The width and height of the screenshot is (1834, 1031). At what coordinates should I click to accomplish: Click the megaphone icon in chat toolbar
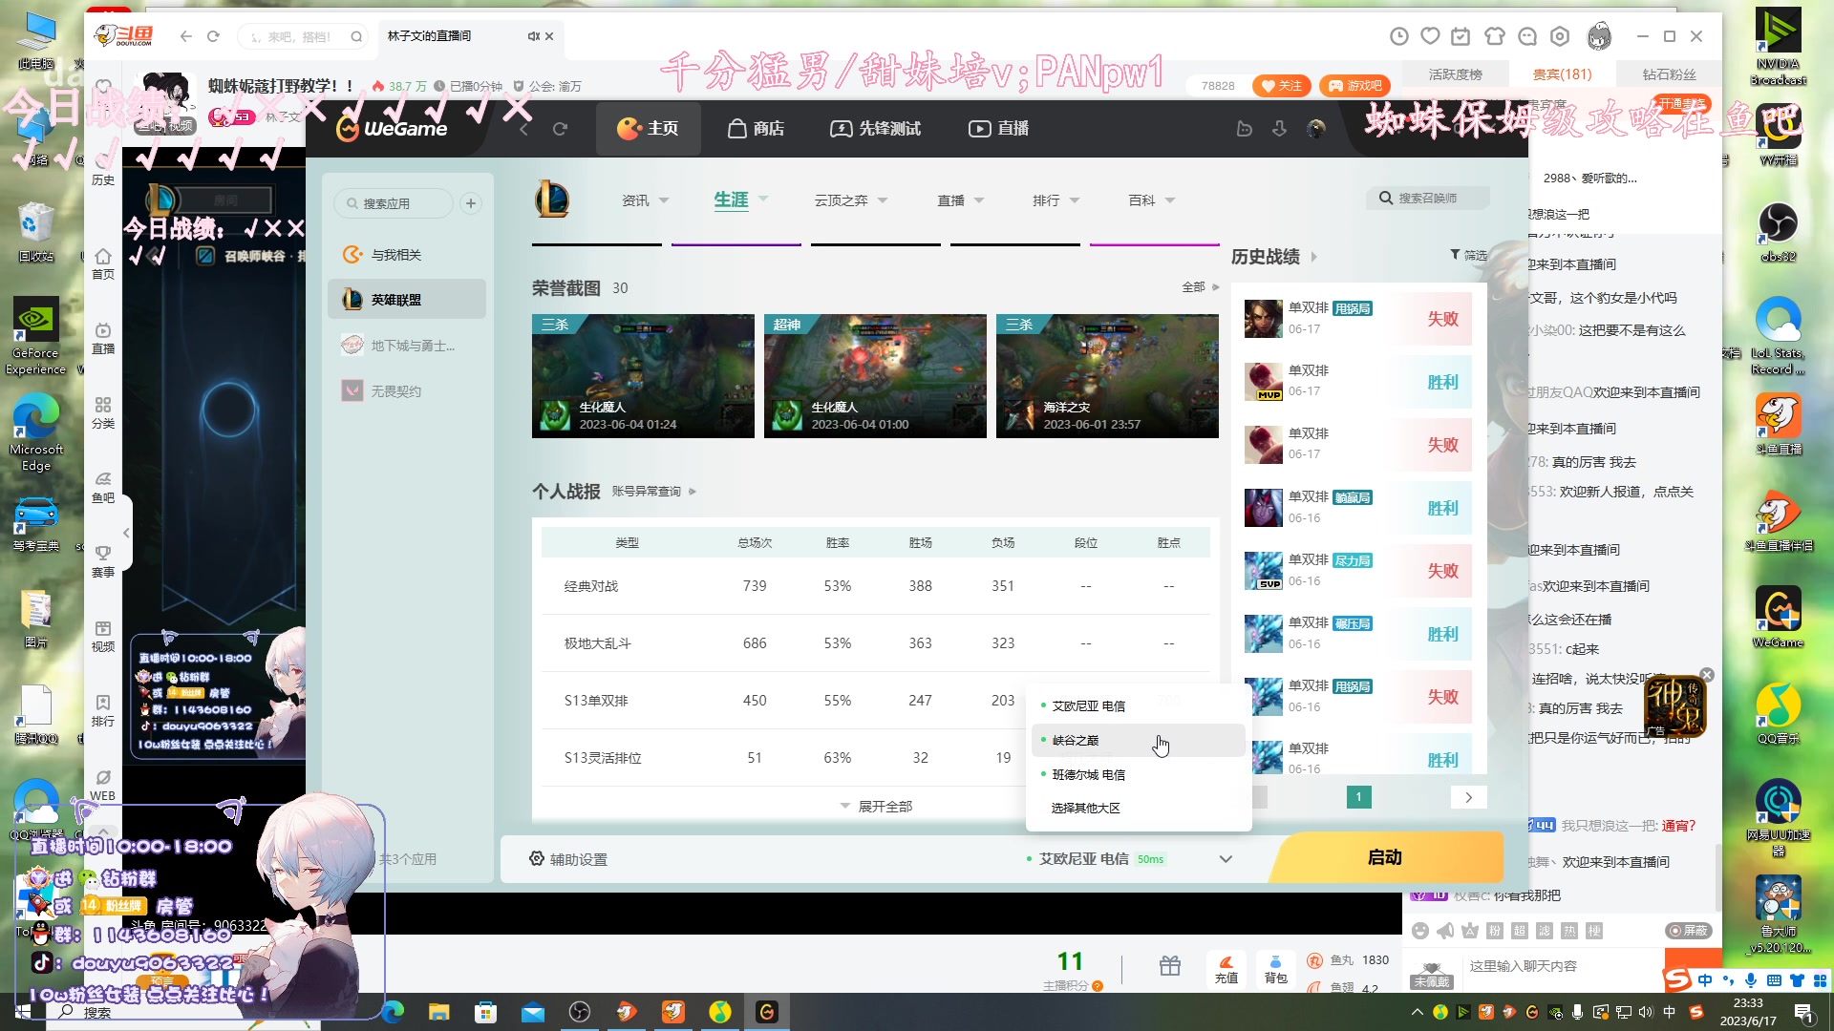click(1445, 931)
